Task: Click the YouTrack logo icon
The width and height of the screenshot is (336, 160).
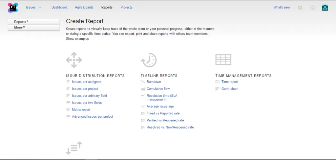Action: click(x=13, y=8)
